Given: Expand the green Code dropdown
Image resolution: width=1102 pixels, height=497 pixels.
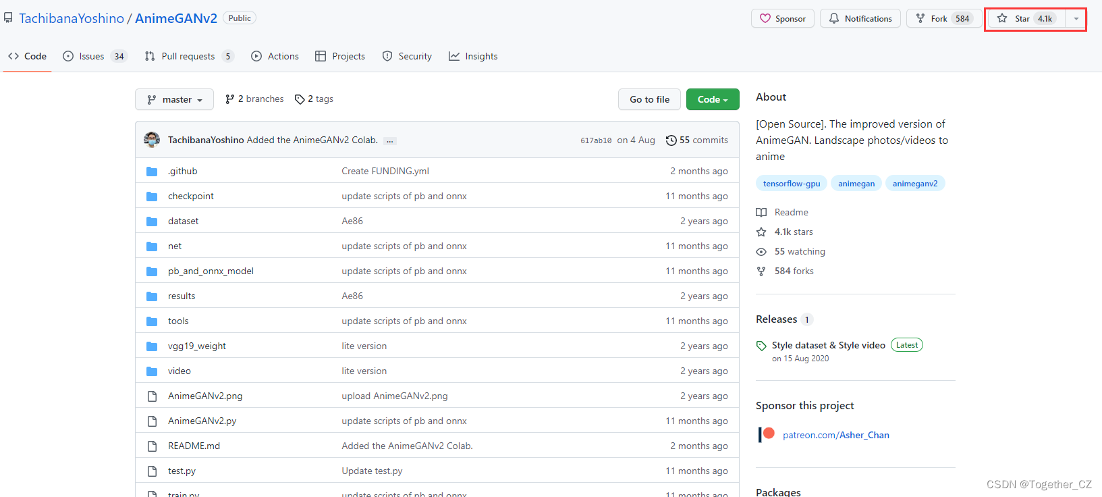Looking at the screenshot, I should tap(713, 99).
